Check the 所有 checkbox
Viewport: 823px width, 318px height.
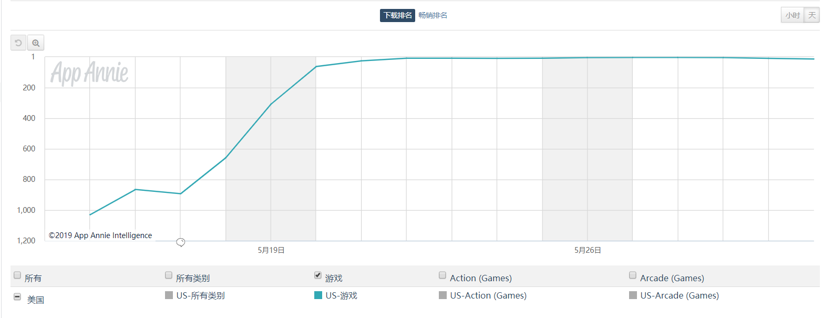[17, 275]
